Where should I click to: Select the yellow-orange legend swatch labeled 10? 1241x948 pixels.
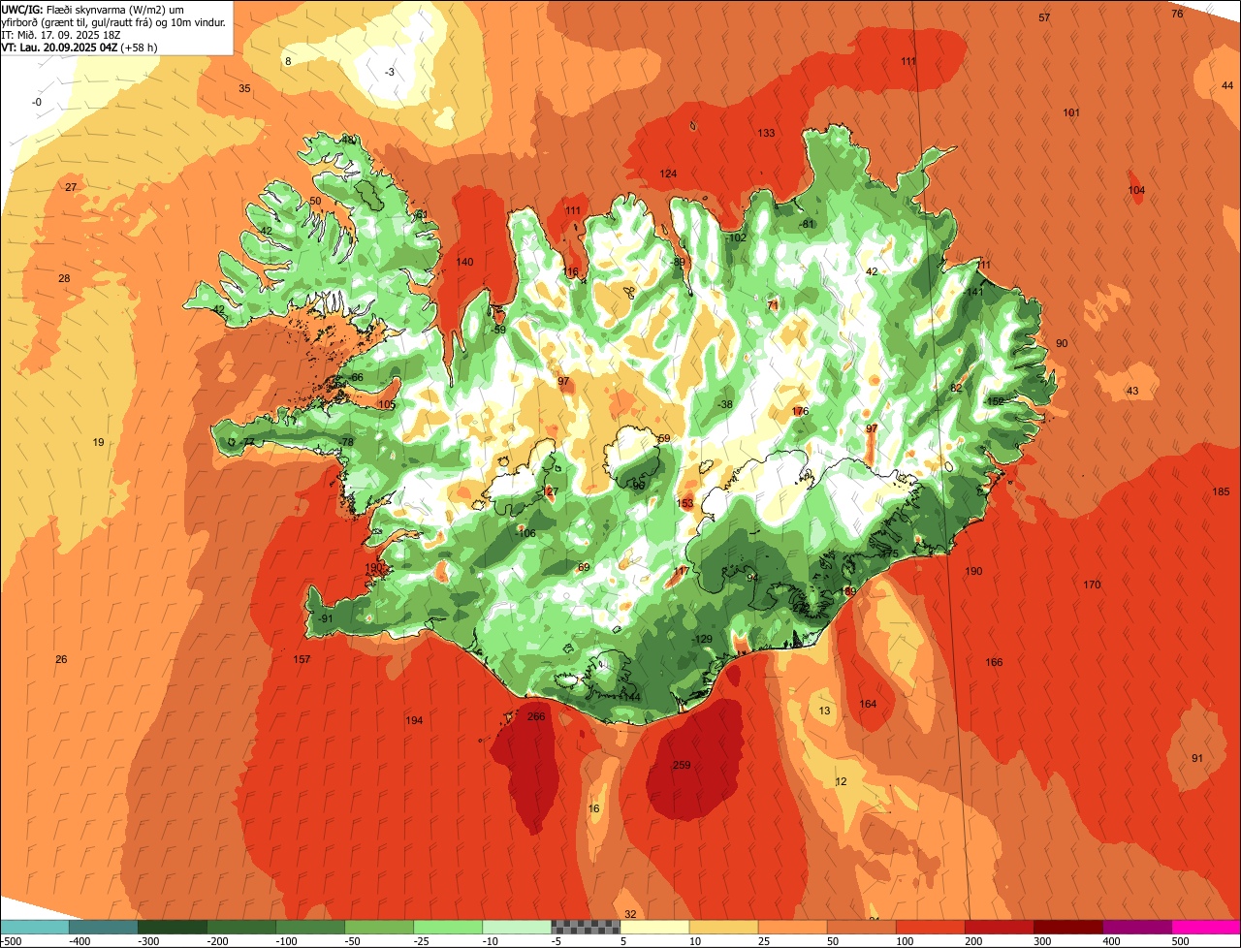point(723,928)
